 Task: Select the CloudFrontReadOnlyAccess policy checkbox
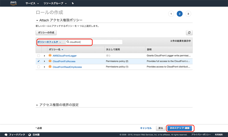pos(38,67)
